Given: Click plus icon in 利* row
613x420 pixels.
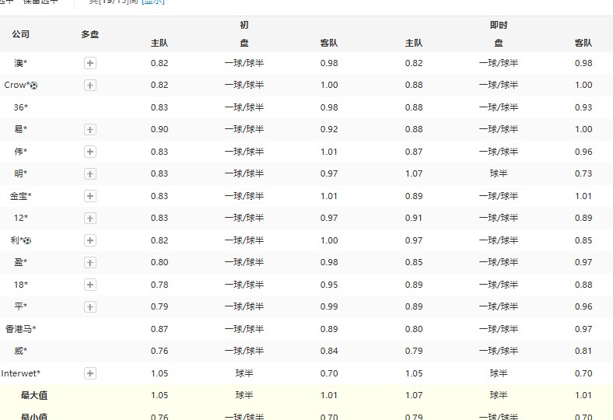Looking at the screenshot, I should (x=90, y=240).
